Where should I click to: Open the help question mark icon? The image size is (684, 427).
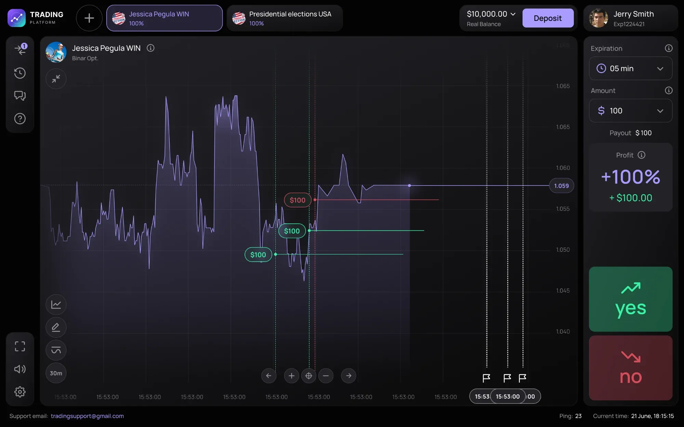(20, 119)
